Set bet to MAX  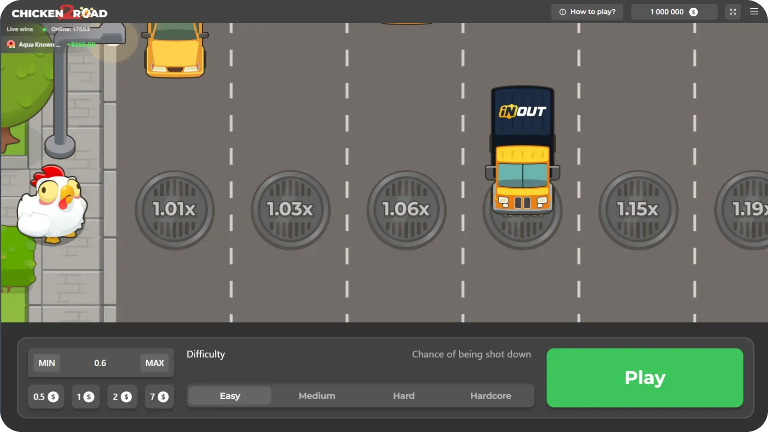(155, 363)
